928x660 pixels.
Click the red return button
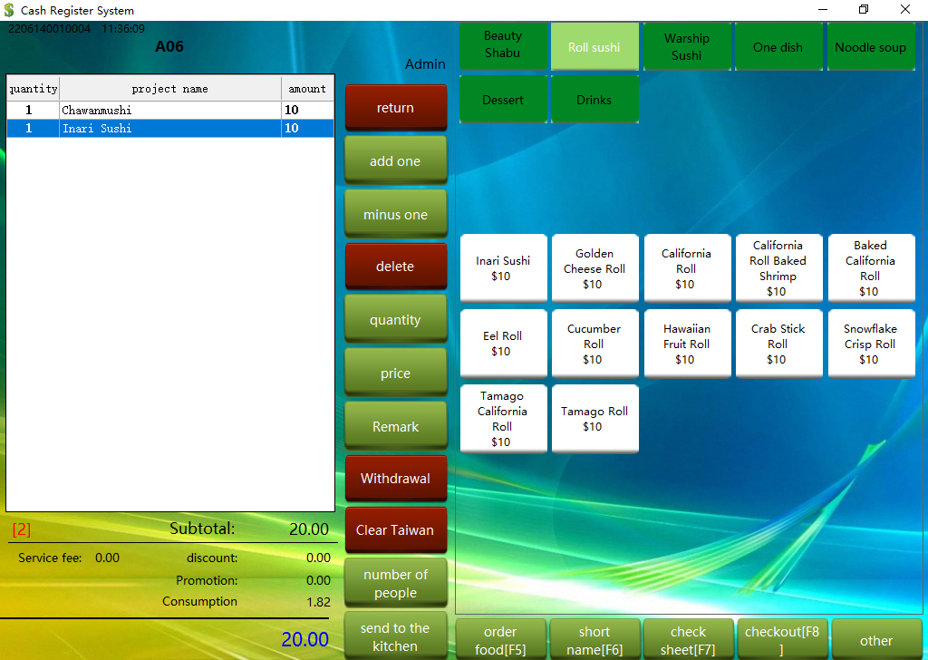click(x=395, y=108)
